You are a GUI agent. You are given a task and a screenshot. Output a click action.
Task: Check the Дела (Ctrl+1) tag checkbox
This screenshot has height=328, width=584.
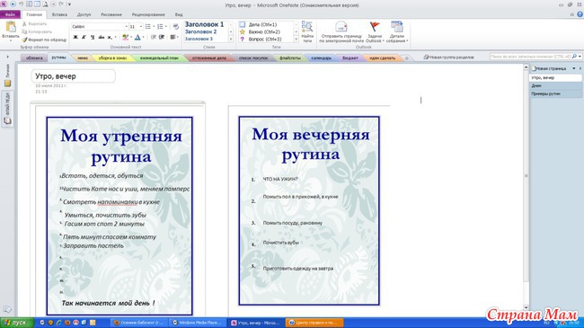[242, 24]
